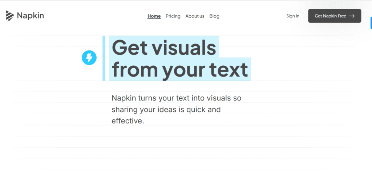This screenshot has width=372, height=176.
Task: Click the Sign in link
Action: tap(293, 16)
